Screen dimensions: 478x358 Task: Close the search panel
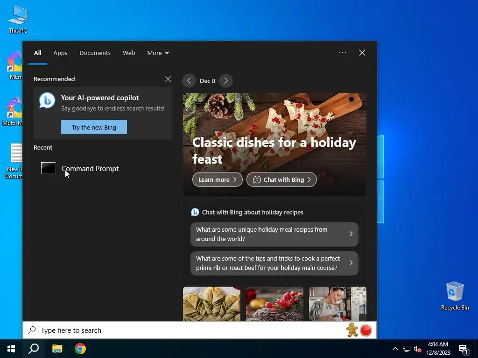pos(362,53)
